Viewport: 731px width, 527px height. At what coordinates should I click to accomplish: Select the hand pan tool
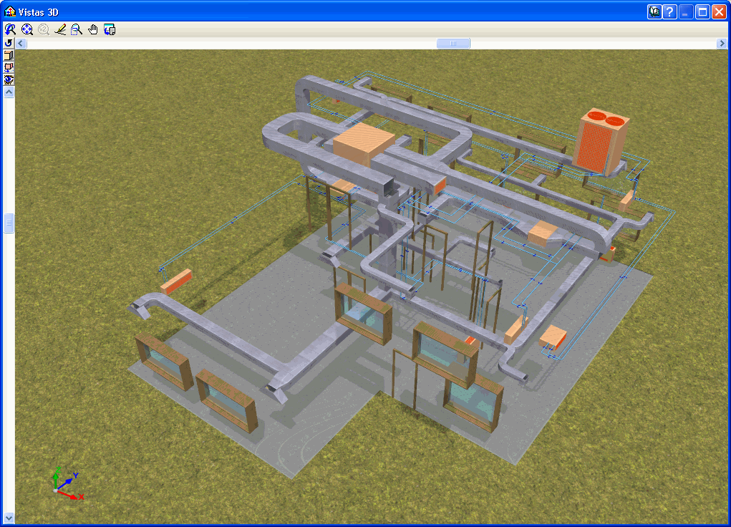pos(93,29)
